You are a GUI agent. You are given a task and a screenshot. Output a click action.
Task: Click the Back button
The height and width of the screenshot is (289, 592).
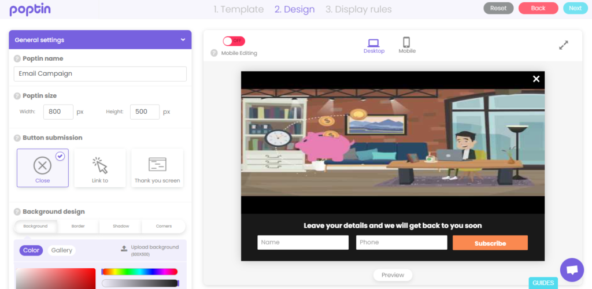click(538, 8)
